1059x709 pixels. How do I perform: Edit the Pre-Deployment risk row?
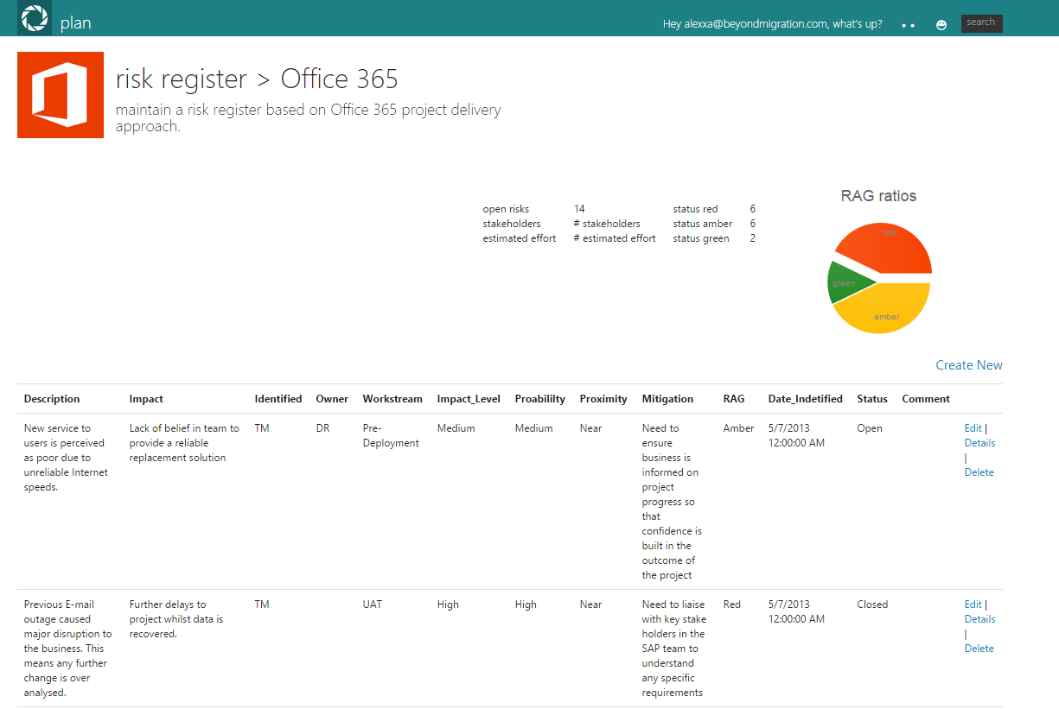[x=973, y=428]
